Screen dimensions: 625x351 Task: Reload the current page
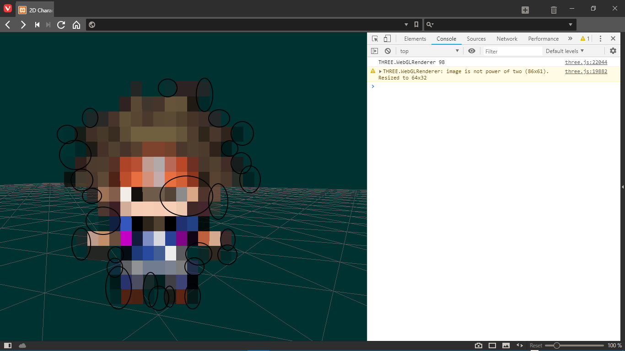[61, 25]
